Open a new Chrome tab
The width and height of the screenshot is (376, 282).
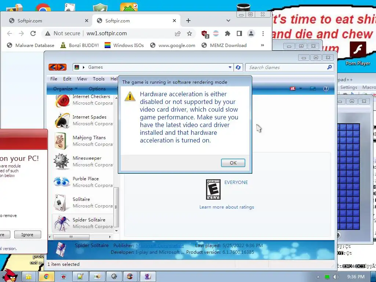click(x=188, y=21)
